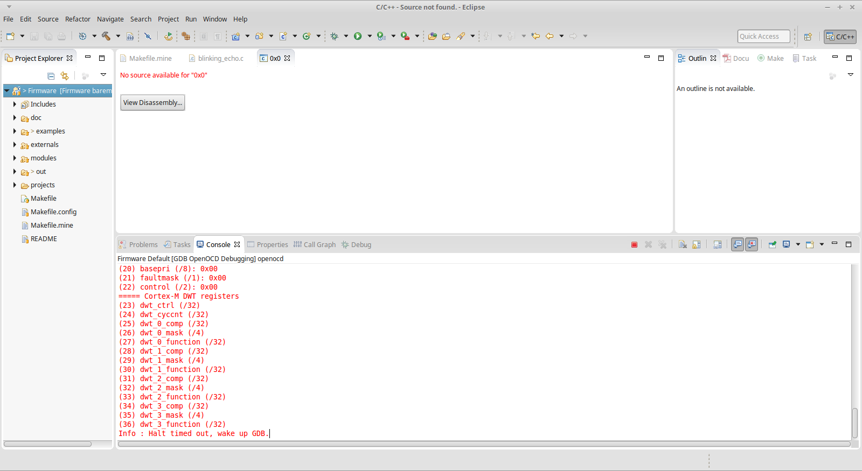This screenshot has width=862, height=471.
Task: Expand the examples folder
Action: coord(15,131)
